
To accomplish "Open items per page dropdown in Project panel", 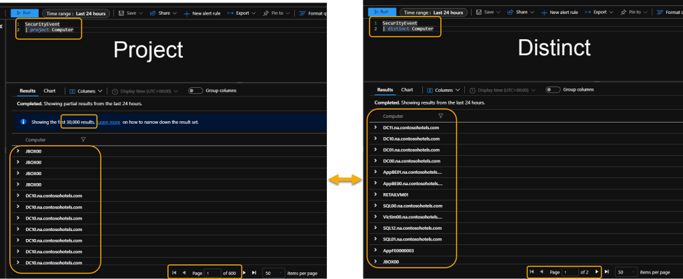I will click(x=273, y=274).
